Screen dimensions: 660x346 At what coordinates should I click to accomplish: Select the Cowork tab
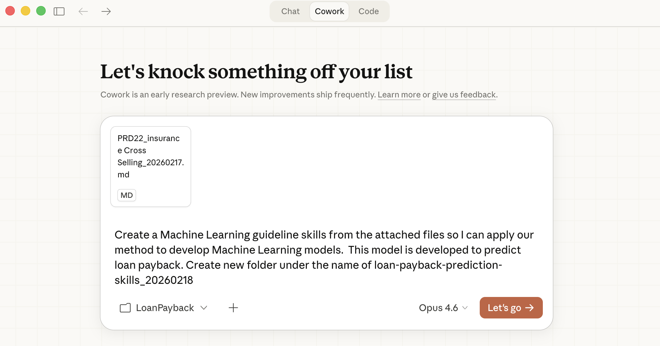pyautogui.click(x=329, y=11)
